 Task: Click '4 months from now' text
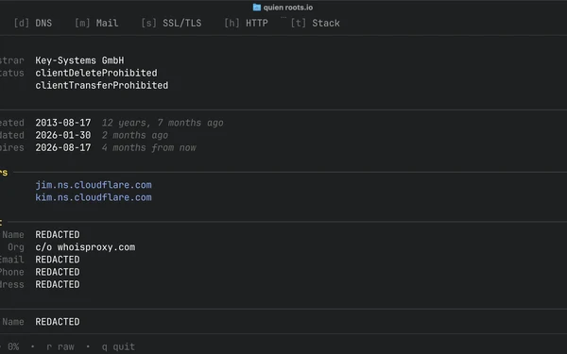148,148
